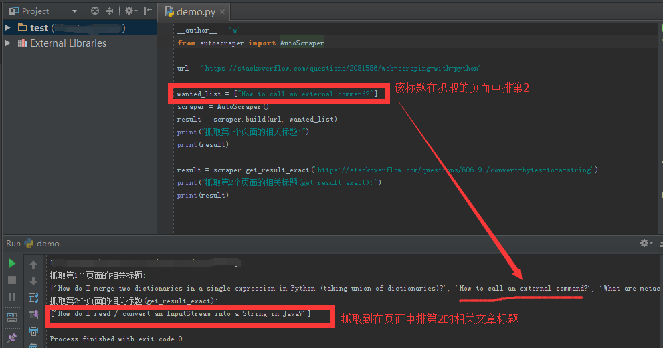
Task: Click the Pause output icon
Action: click(x=12, y=297)
